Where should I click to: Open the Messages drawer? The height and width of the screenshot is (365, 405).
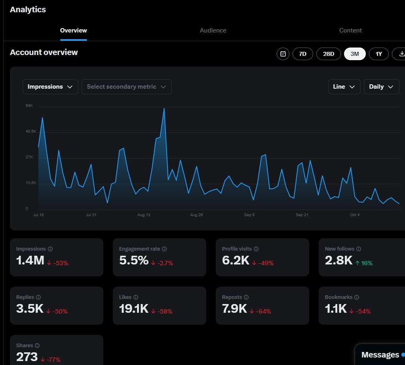pos(380,355)
